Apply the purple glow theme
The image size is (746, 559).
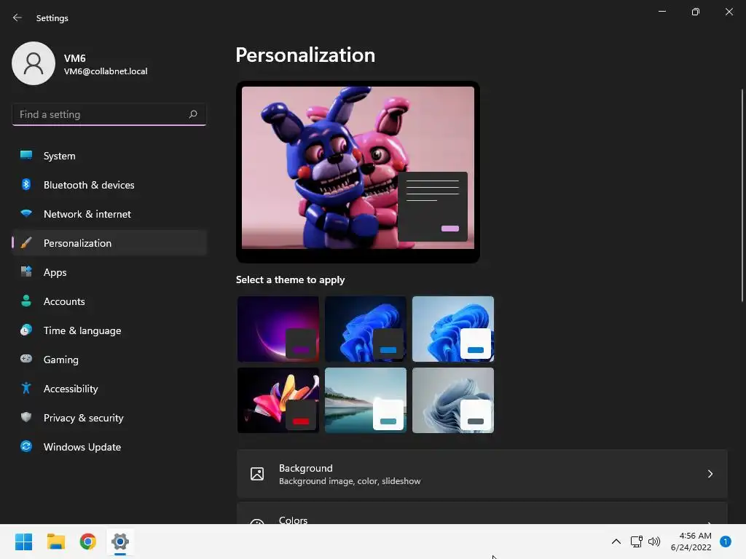click(x=278, y=329)
